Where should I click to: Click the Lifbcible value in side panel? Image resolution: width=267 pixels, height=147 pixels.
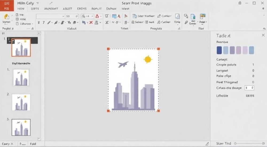click(250, 96)
